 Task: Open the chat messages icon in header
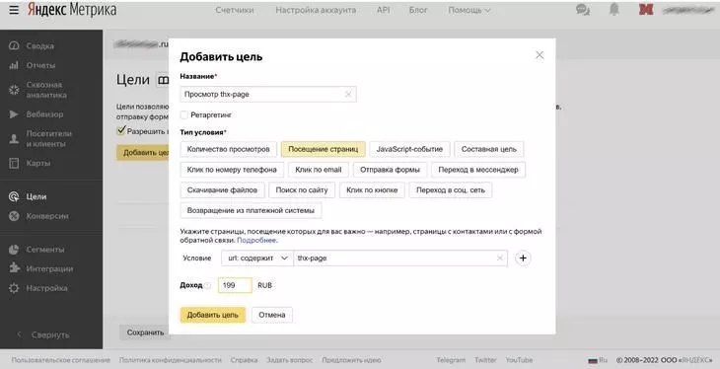pyautogui.click(x=583, y=10)
